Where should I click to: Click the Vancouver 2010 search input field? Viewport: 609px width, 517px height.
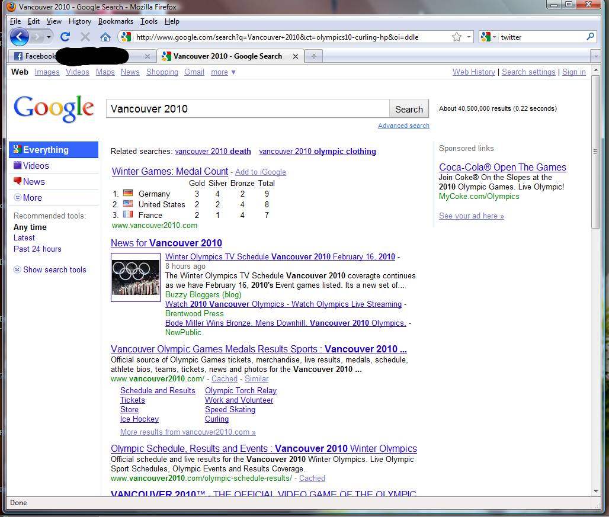click(247, 109)
